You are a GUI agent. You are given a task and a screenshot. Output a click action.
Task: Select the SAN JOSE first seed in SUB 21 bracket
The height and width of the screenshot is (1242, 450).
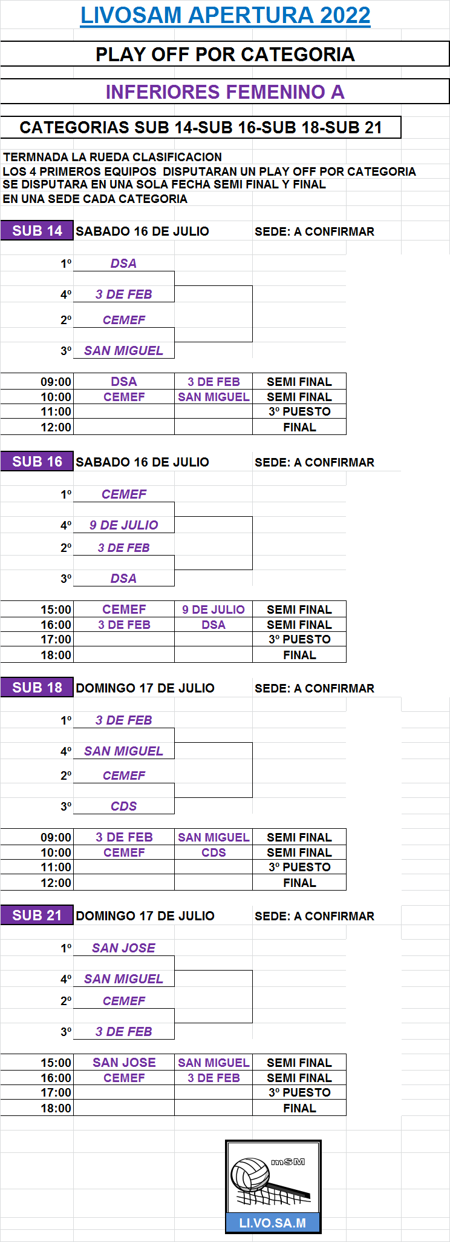coord(124,948)
